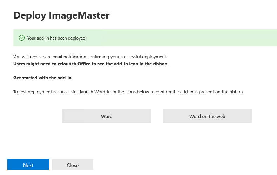Click the 'To test deployment is successful' instruction
Image resolution: width=277 pixels, height=175 pixels.
(x=129, y=92)
